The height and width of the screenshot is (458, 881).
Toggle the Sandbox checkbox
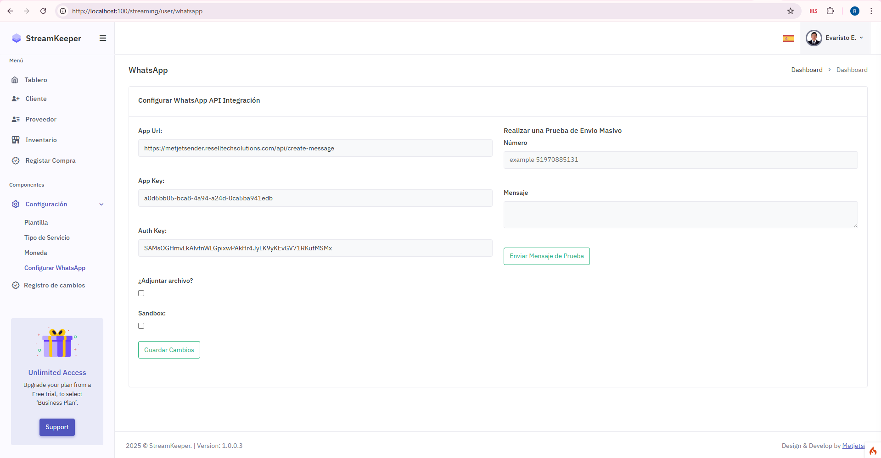coord(141,326)
